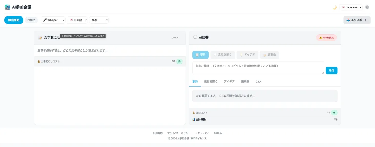
Task: Open the Japanese interface language selector
Action: coord(351,7)
